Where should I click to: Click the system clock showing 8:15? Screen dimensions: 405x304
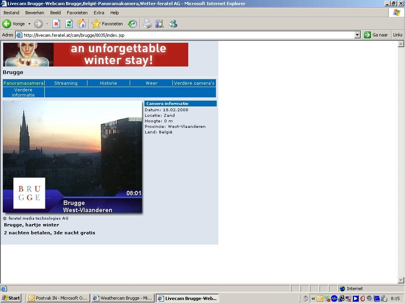coord(395,298)
